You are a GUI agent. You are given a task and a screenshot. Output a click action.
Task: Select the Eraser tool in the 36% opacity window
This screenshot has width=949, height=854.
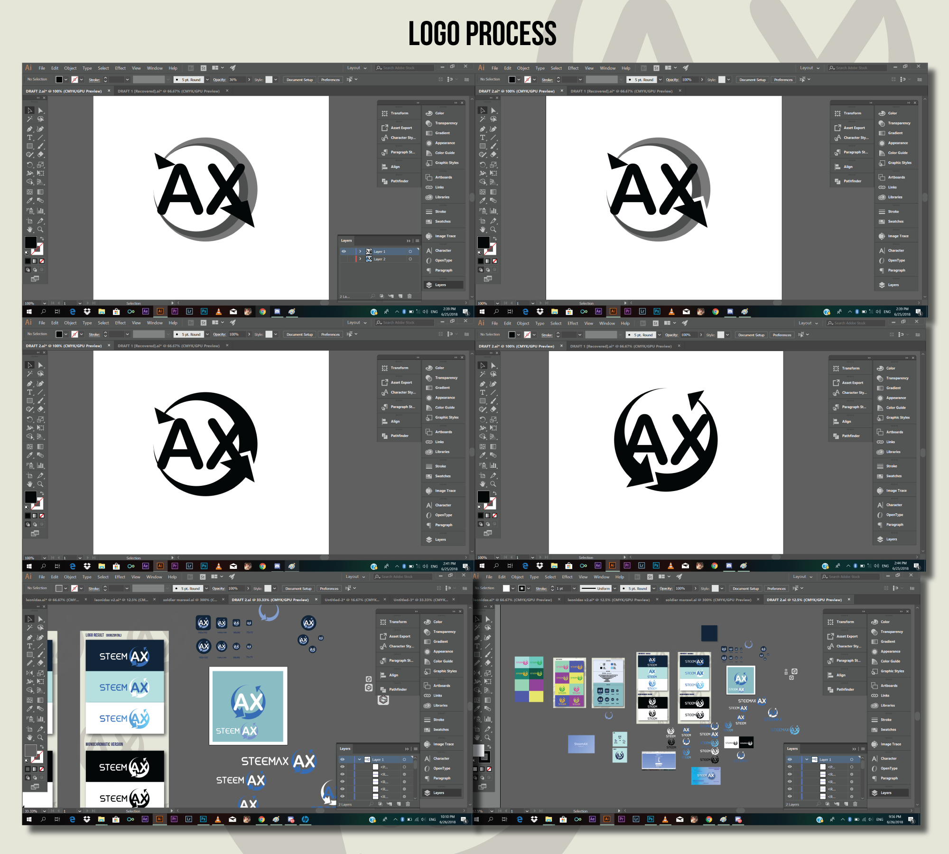click(40, 155)
